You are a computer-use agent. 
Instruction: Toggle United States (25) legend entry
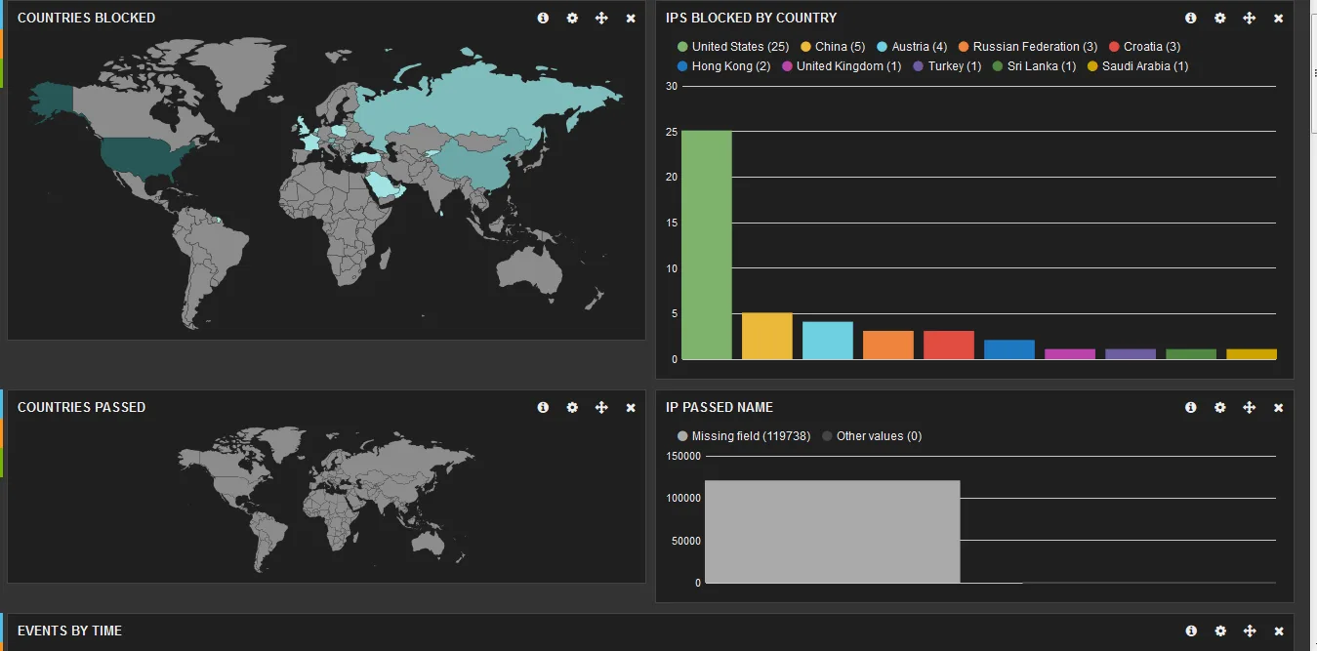[x=733, y=47]
